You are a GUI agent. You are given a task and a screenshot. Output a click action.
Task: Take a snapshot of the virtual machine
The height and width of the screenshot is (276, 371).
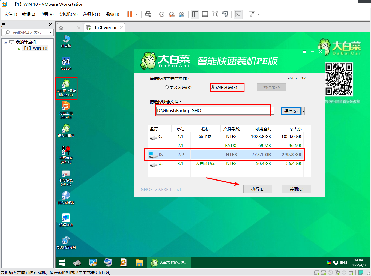162,14
